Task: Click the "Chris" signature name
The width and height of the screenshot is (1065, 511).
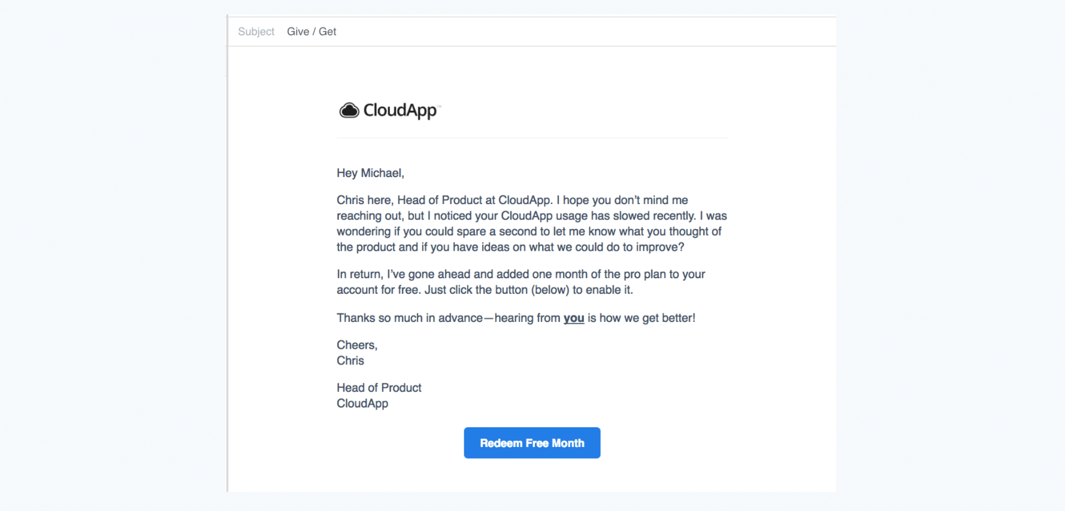Action: [x=350, y=361]
